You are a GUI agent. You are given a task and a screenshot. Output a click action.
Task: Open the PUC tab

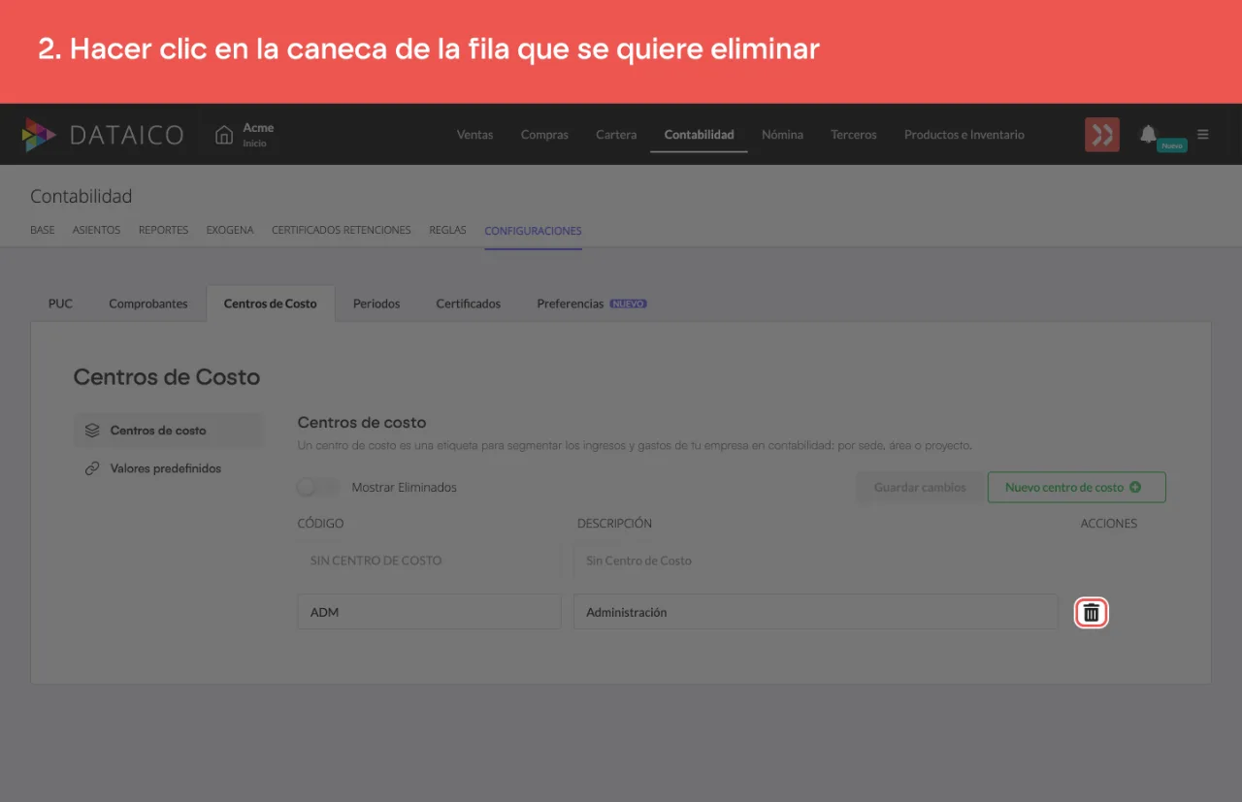(60, 304)
